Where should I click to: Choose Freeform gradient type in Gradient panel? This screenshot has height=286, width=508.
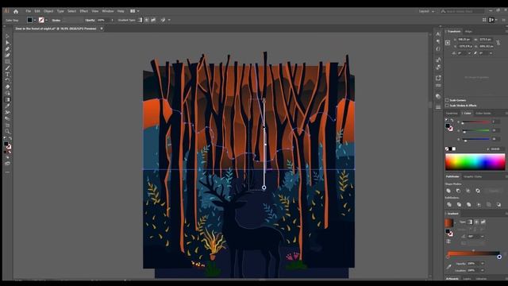coord(483,222)
